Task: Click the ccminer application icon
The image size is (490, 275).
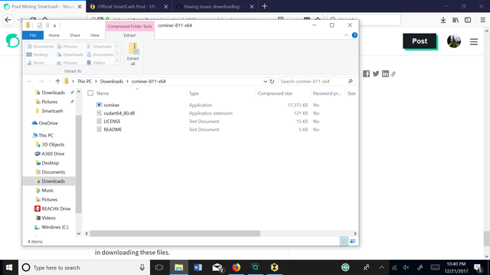Action: pos(99,105)
